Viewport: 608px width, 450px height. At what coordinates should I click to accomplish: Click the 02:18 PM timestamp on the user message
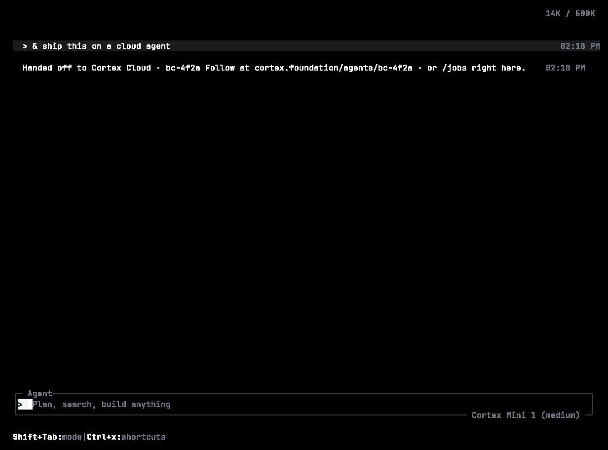[580, 46]
